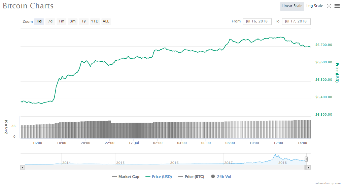Click the To date field

(296, 21)
